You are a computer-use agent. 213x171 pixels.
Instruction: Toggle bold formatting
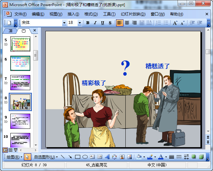(x=88, y=23)
